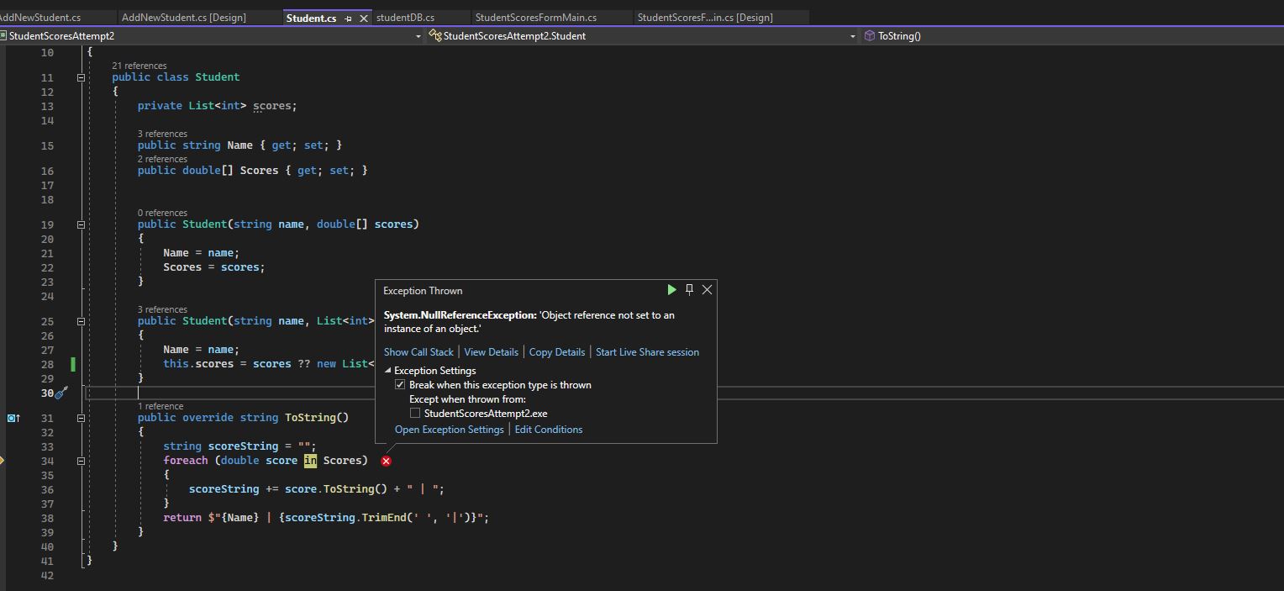
Task: Open the ToString() member dropdown
Action: click(x=1073, y=36)
